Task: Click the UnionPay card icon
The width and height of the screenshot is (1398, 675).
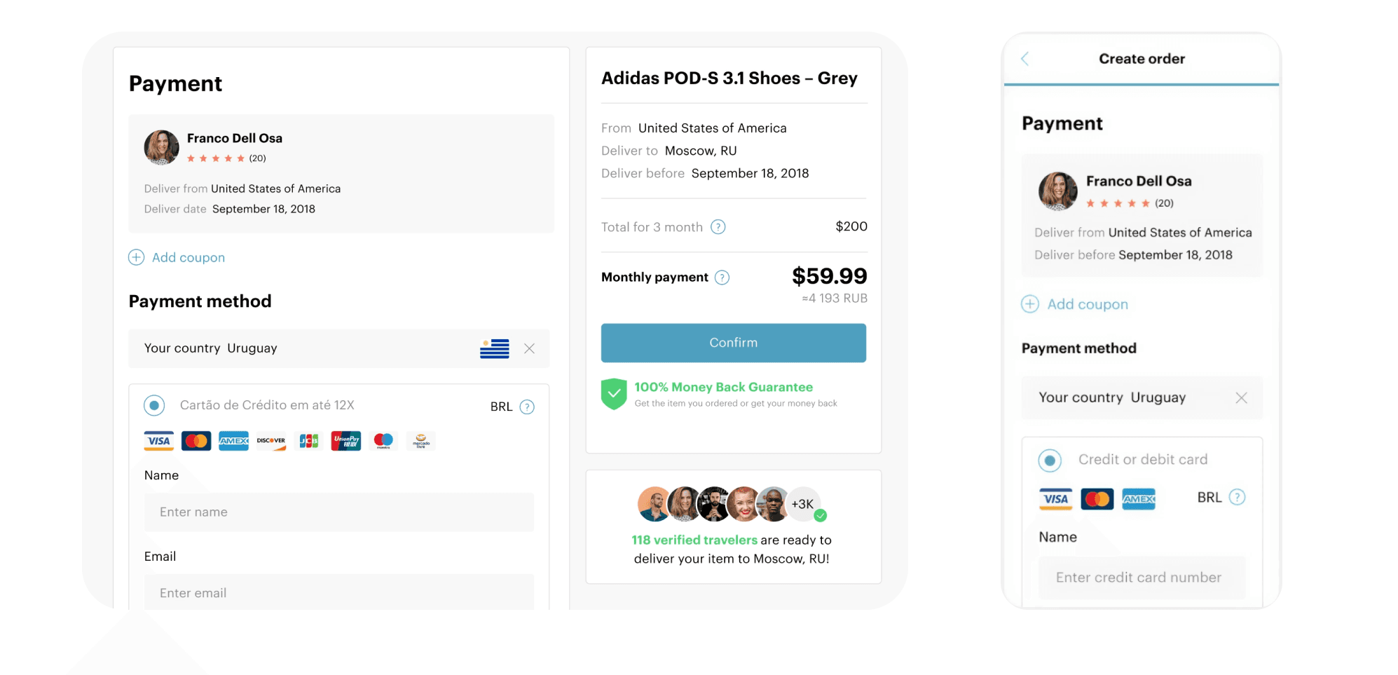Action: [x=346, y=441]
